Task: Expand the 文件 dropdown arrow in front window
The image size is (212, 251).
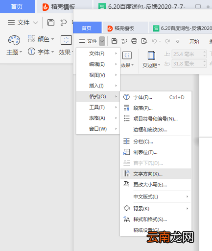Action: tap(102, 41)
